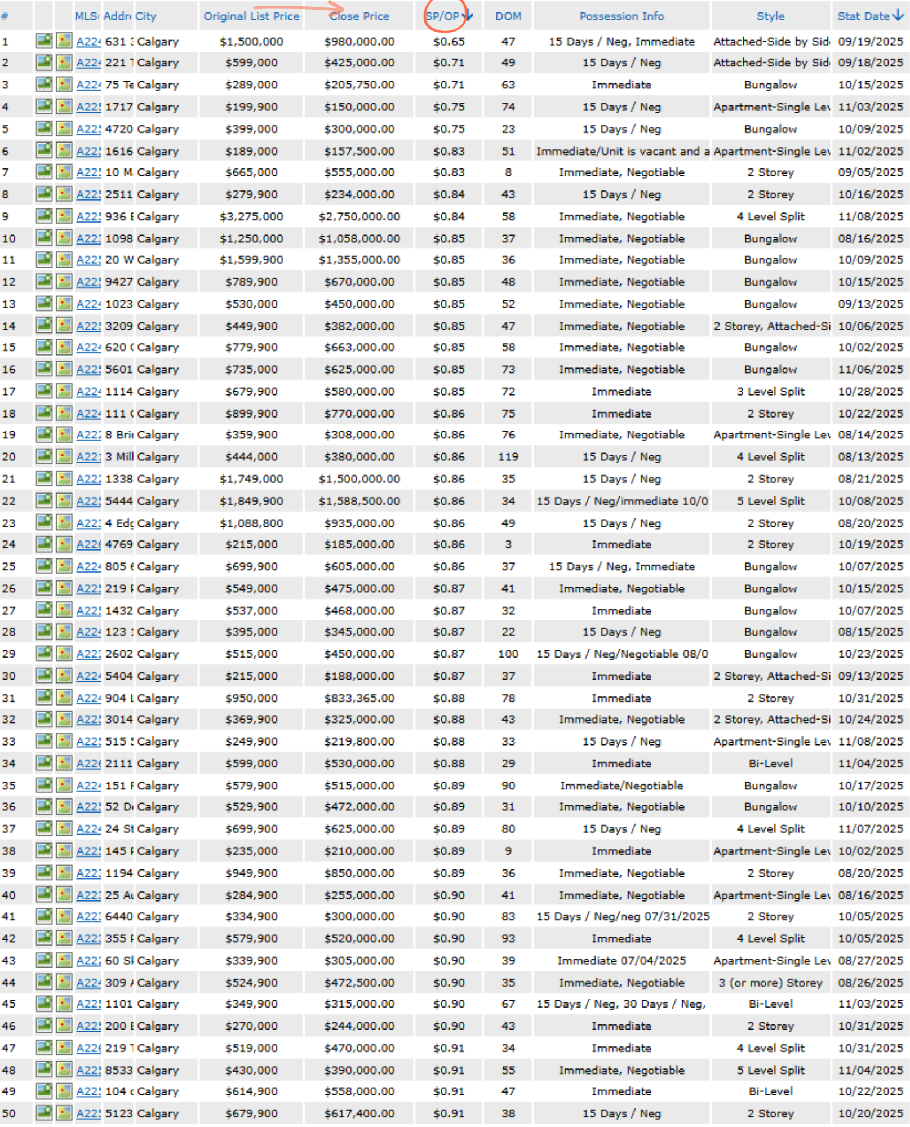Open the green photo icon for row 9
Image resolution: width=910 pixels, height=1127 pixels.
pos(44,216)
